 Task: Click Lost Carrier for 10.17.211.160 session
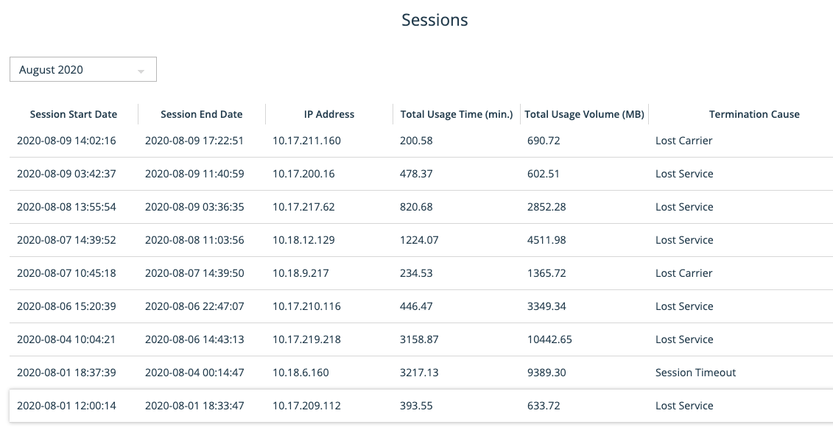[x=683, y=141]
